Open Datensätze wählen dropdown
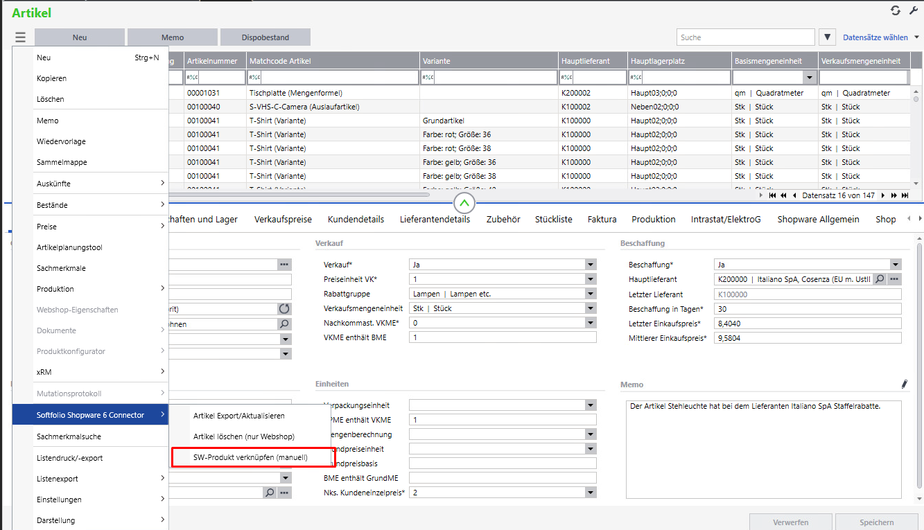The width and height of the screenshot is (924, 530). click(x=880, y=37)
